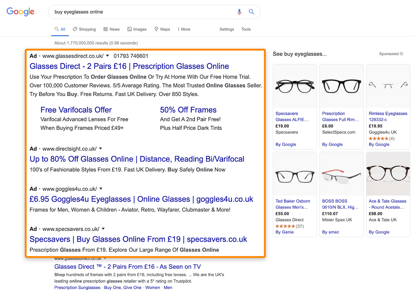The image size is (414, 293).
Task: Click the magnifying glass search icon
Action: [x=251, y=12]
